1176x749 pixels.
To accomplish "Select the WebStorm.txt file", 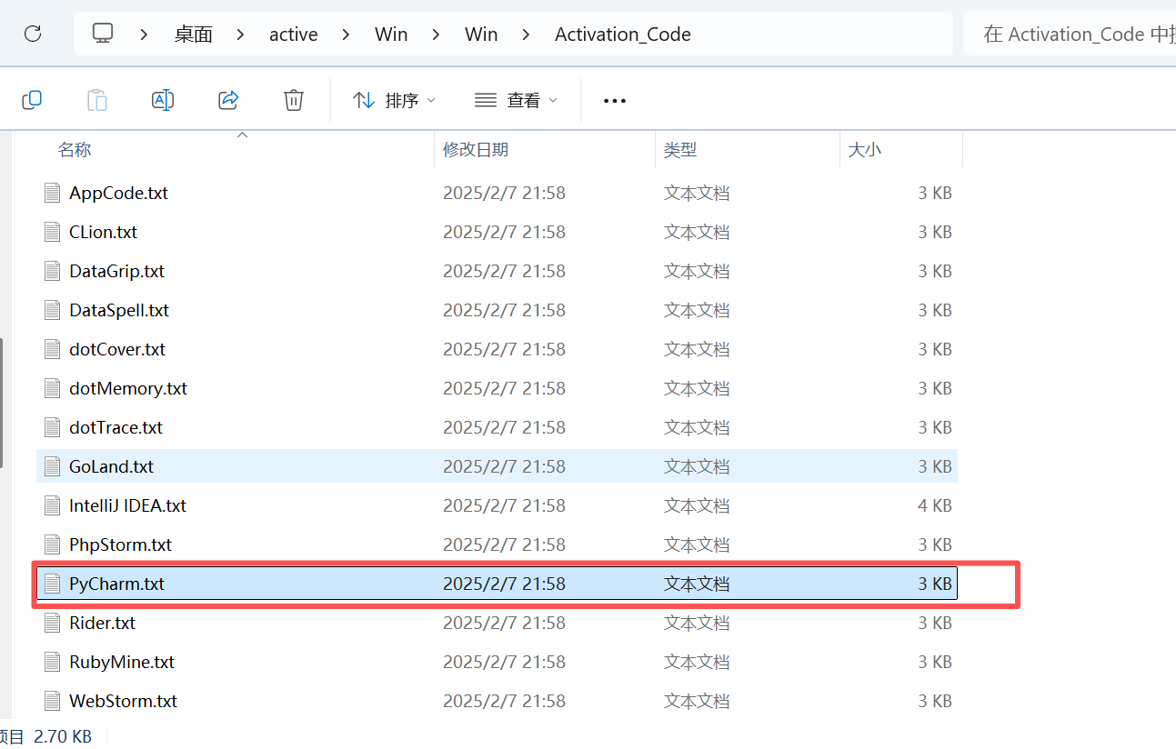I will pos(497,701).
